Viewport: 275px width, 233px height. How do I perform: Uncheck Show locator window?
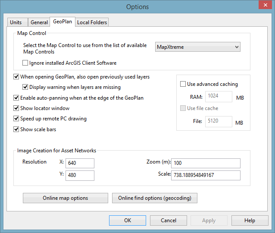click(x=16, y=108)
